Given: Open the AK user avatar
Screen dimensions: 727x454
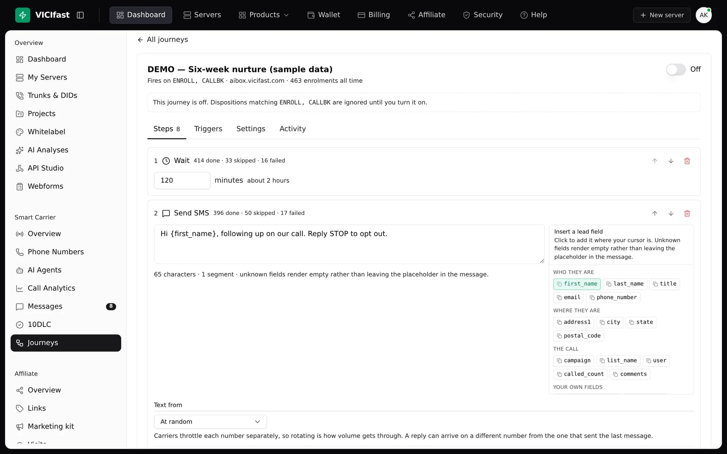Looking at the screenshot, I should [703, 15].
